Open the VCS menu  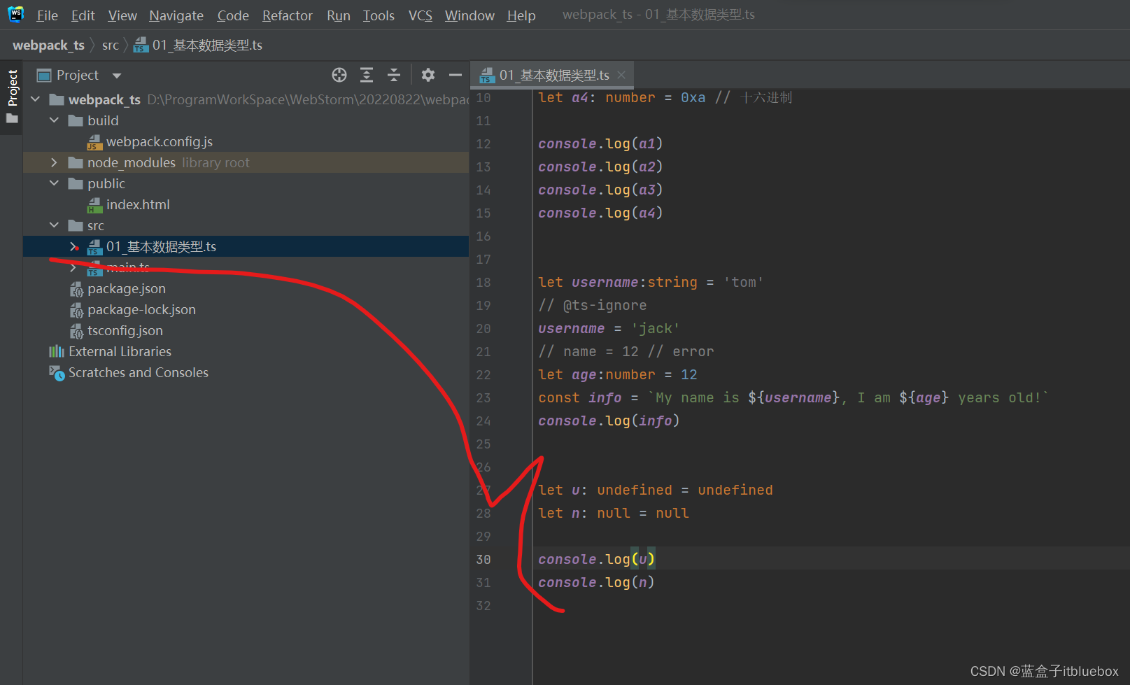click(420, 15)
